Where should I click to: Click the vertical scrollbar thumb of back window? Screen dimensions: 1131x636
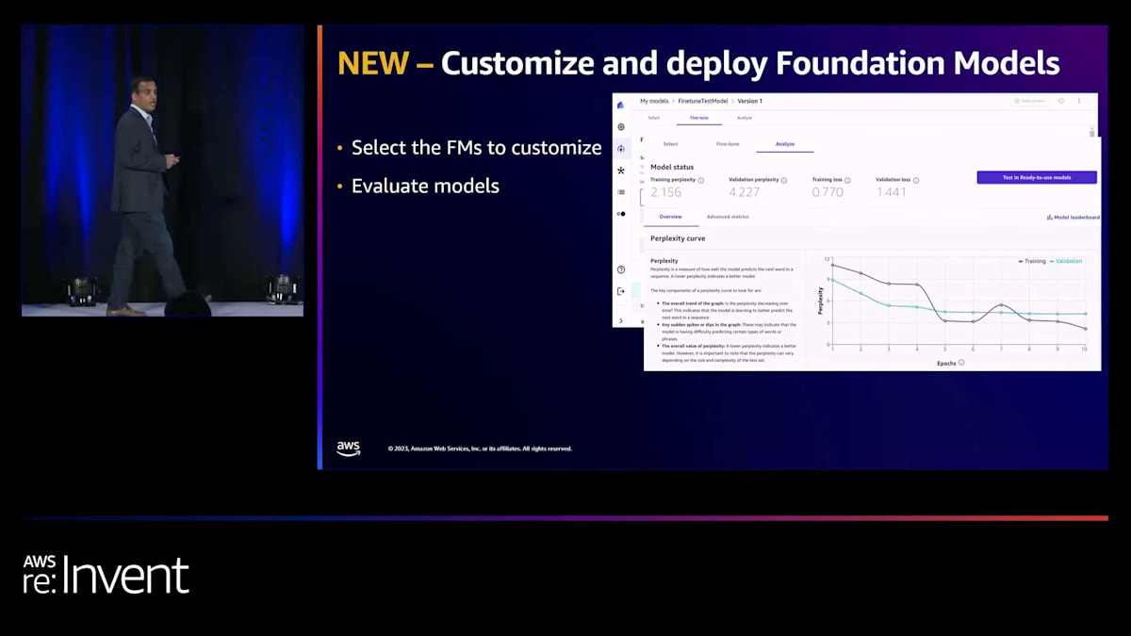point(1093,132)
